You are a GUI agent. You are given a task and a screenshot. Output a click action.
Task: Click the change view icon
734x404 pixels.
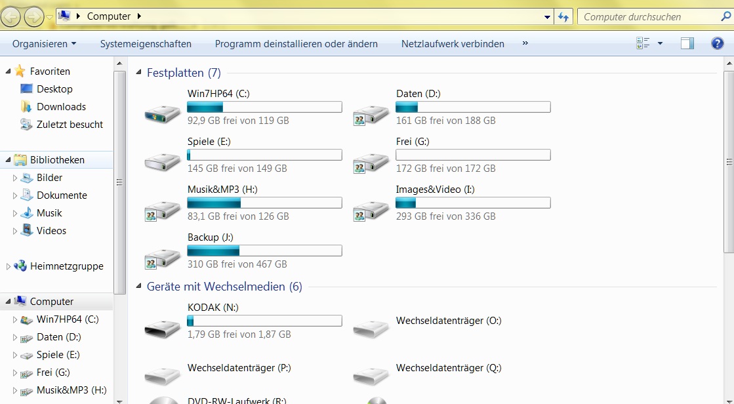(x=643, y=43)
